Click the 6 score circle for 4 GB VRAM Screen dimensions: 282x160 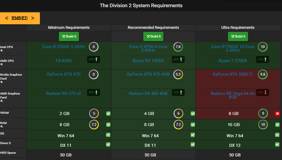(x=178, y=113)
